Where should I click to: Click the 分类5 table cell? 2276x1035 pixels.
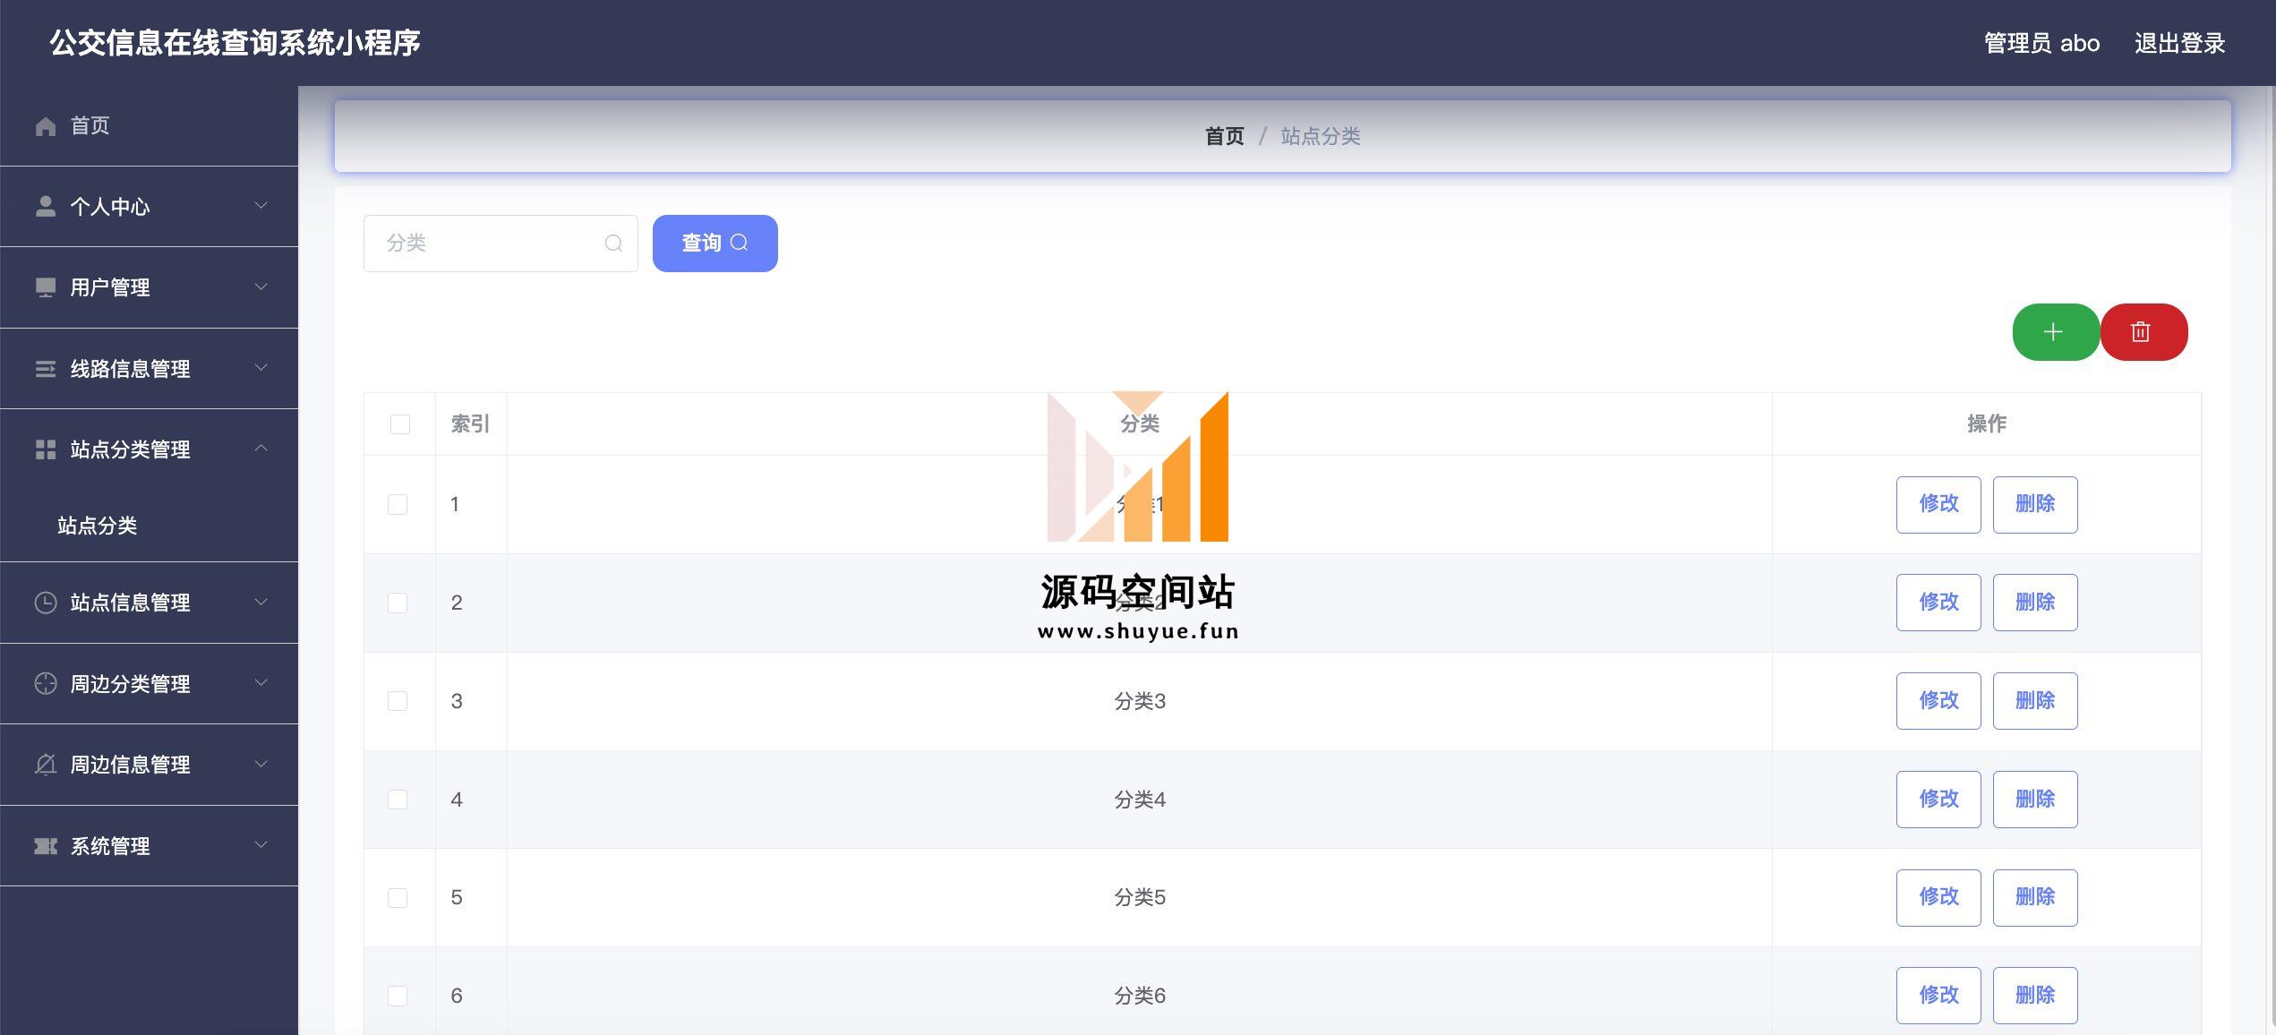tap(1140, 898)
